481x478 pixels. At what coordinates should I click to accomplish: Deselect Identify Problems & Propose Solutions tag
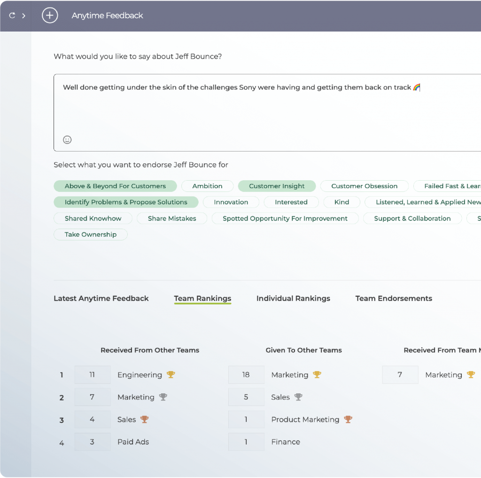[x=126, y=202]
